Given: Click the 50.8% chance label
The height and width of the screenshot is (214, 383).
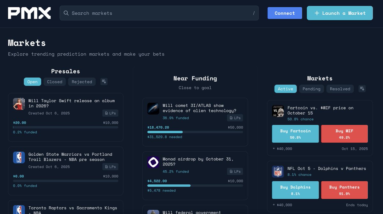Looking at the screenshot, I should click(x=301, y=119).
